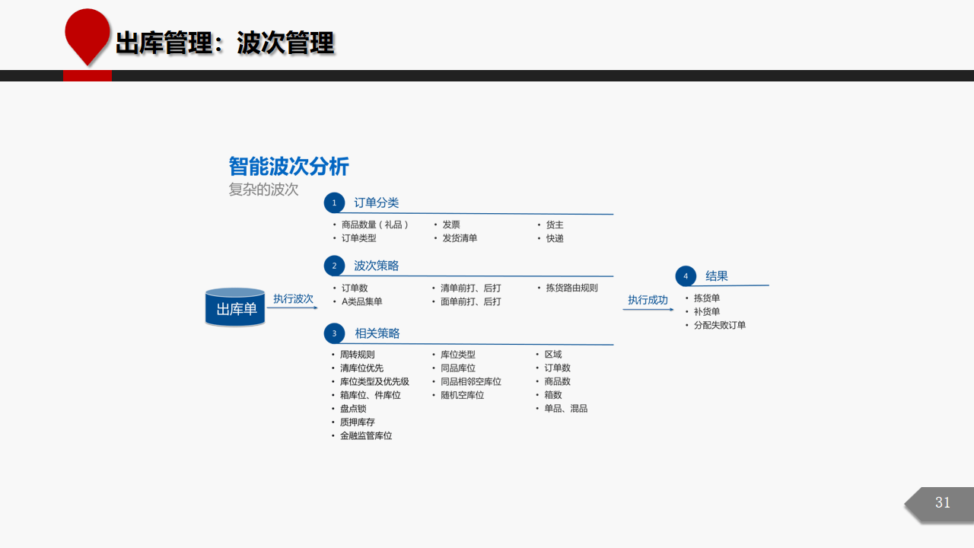Viewport: 974px width, 548px height.
Task: Click the 订单类型 bullet
Action: click(x=359, y=238)
